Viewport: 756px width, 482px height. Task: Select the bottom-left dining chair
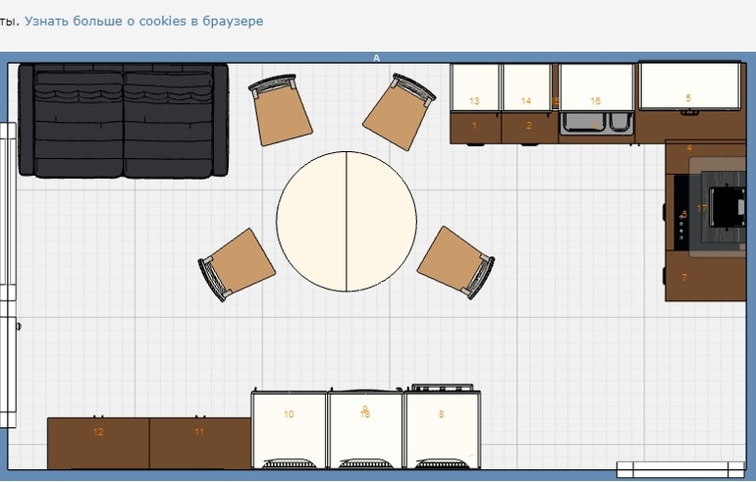coord(238,265)
